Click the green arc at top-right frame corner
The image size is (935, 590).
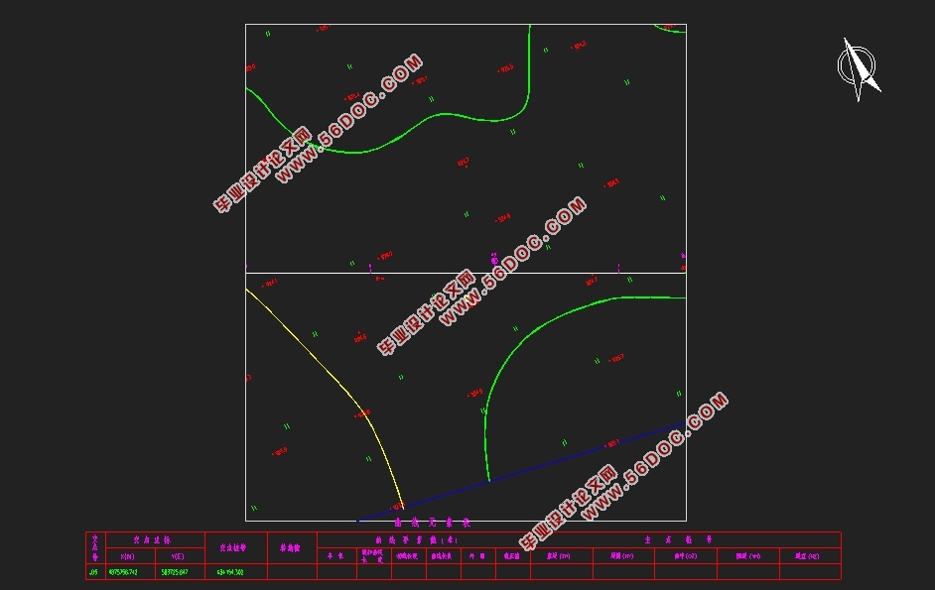[x=670, y=30]
